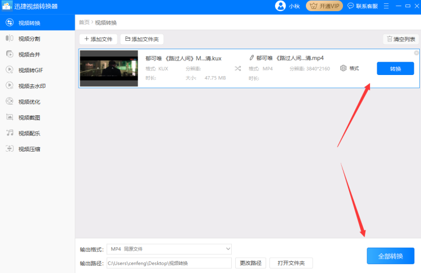Viewport: 421px width, 273px height.
Task: Select 视频去水印 in sidebar
Action: click(x=37, y=86)
